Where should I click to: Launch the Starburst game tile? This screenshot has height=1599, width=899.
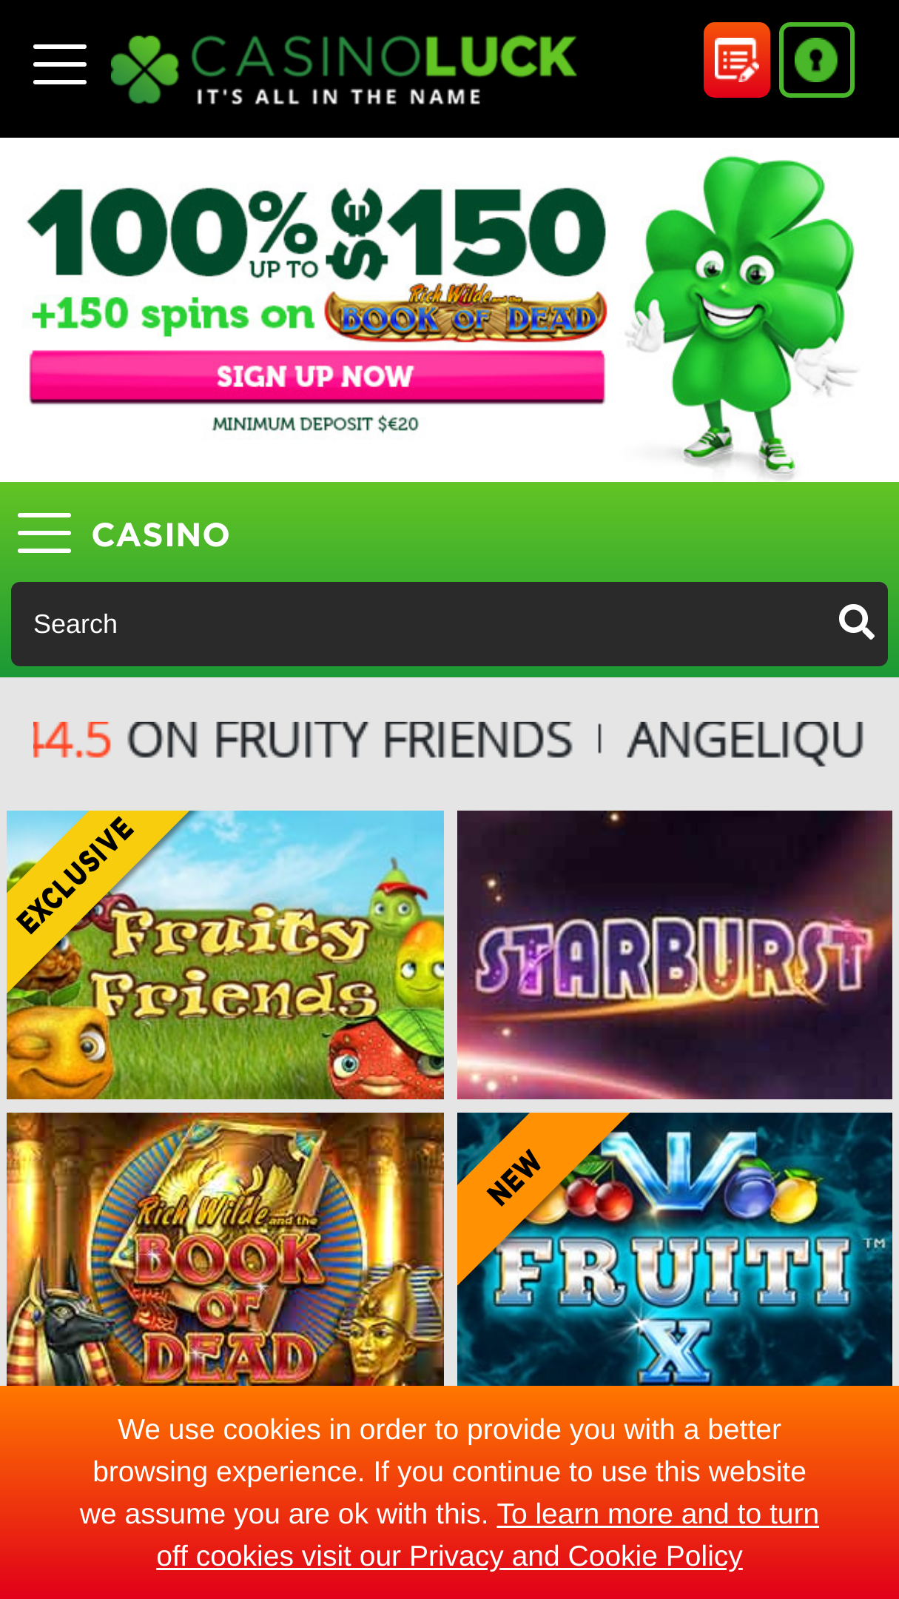point(675,955)
